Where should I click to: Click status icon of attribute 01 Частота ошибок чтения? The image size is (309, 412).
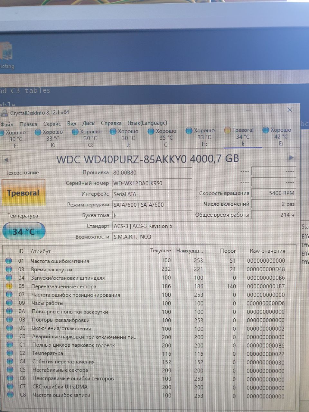click(x=9, y=261)
